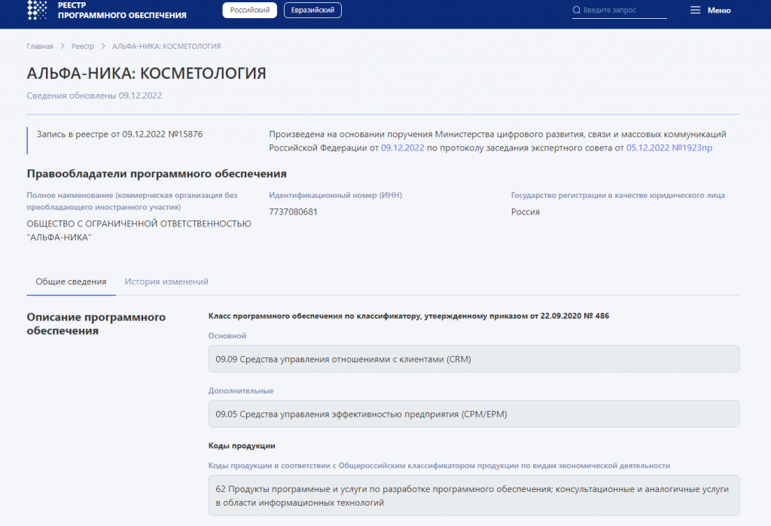Click Сведения обновлены 09.12.2022 text
Viewport: 771px width, 526px height.
tap(94, 96)
